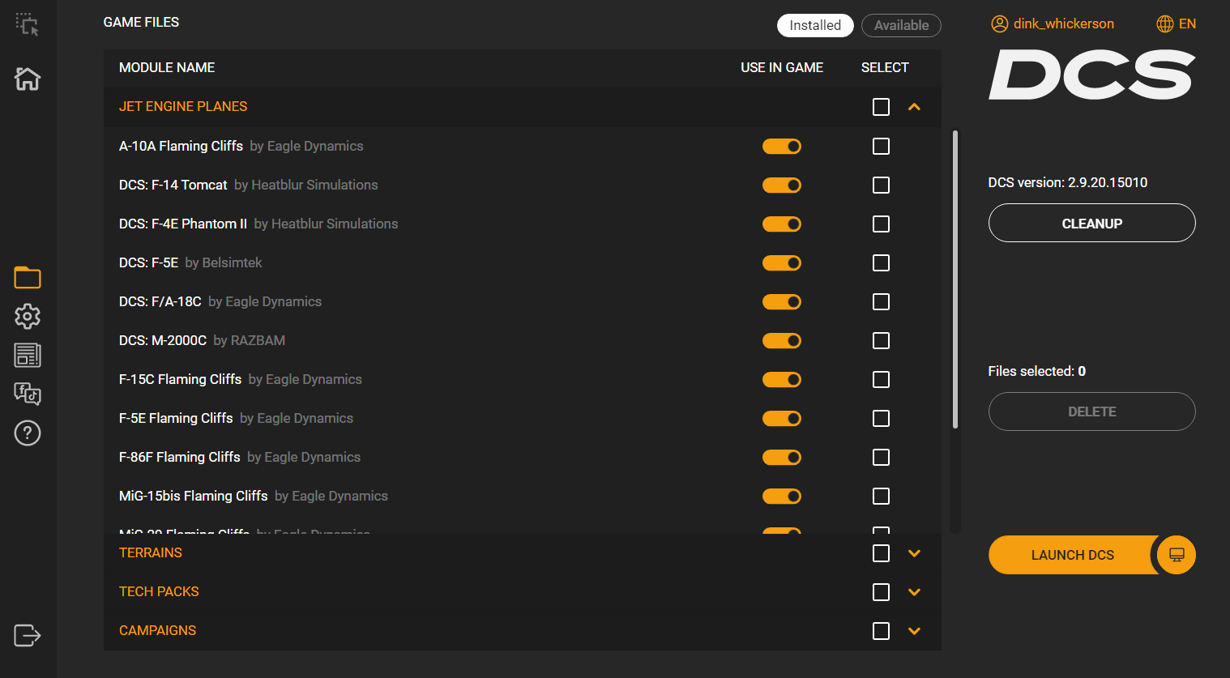Toggle F-5E Flaming Cliffs use in game

pos(782,418)
